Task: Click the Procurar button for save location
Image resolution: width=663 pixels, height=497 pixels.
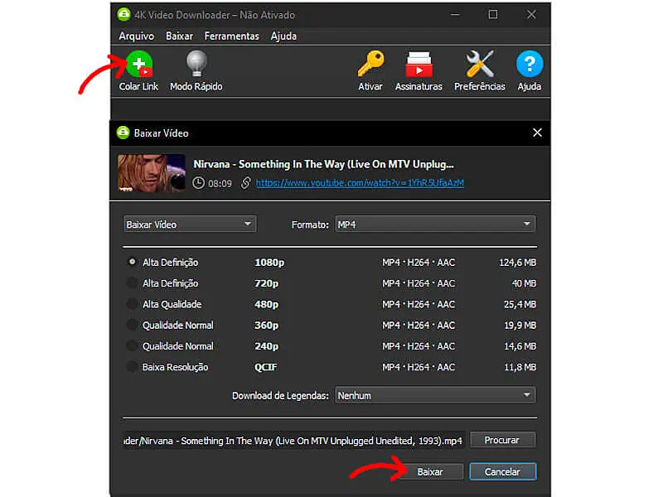Action: click(502, 440)
